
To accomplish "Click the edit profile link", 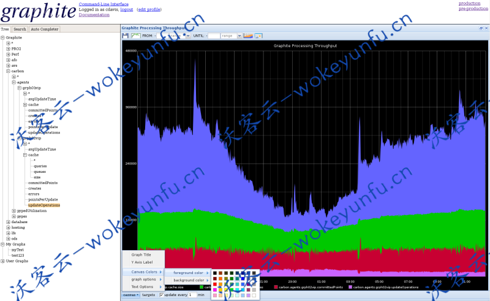I will pyautogui.click(x=149, y=9).
